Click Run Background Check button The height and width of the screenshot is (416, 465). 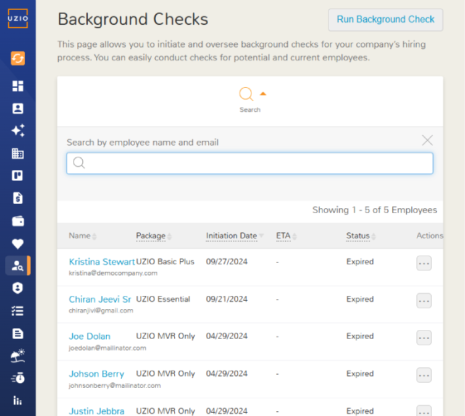[386, 20]
